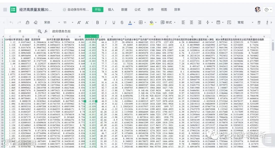This screenshot has width=275, height=148.
Task: Open the hamburger menu at top left
Action: tap(5, 10)
